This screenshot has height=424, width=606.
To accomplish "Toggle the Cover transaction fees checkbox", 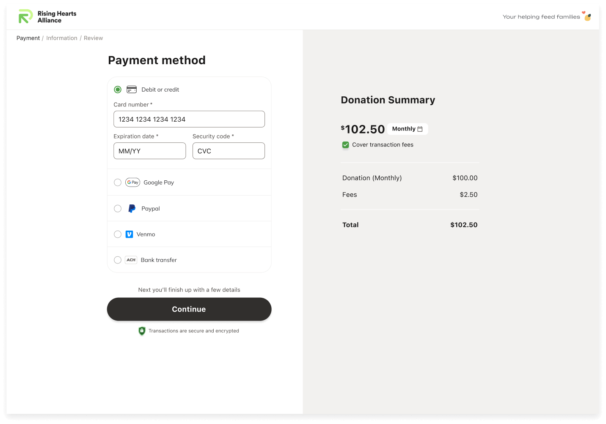I will pos(346,145).
